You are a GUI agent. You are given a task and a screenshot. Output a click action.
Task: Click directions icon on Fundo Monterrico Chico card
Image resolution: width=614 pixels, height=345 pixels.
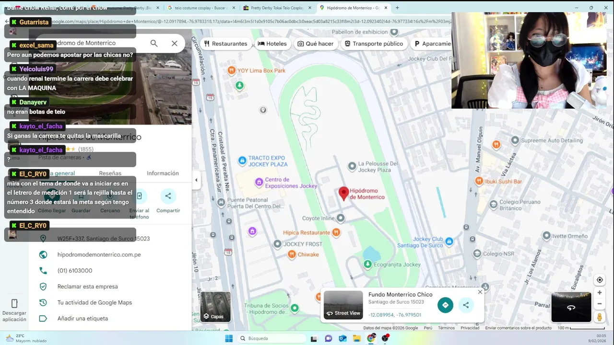445,305
